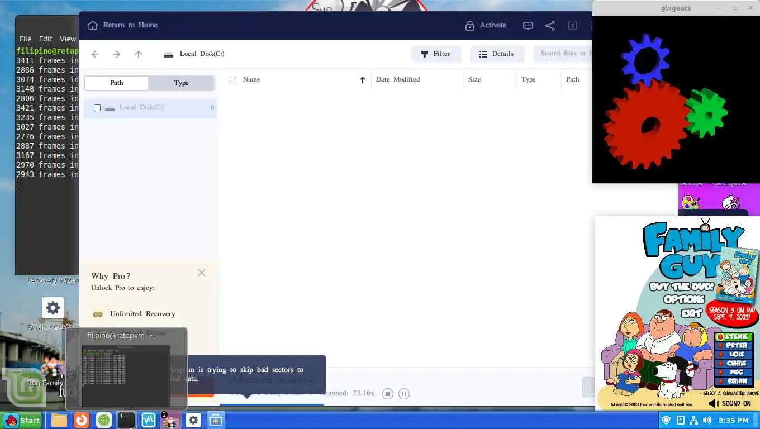This screenshot has height=429, width=760.
Task: Toggle SOUND ON speaker in Family Guy window
Action: 730,403
